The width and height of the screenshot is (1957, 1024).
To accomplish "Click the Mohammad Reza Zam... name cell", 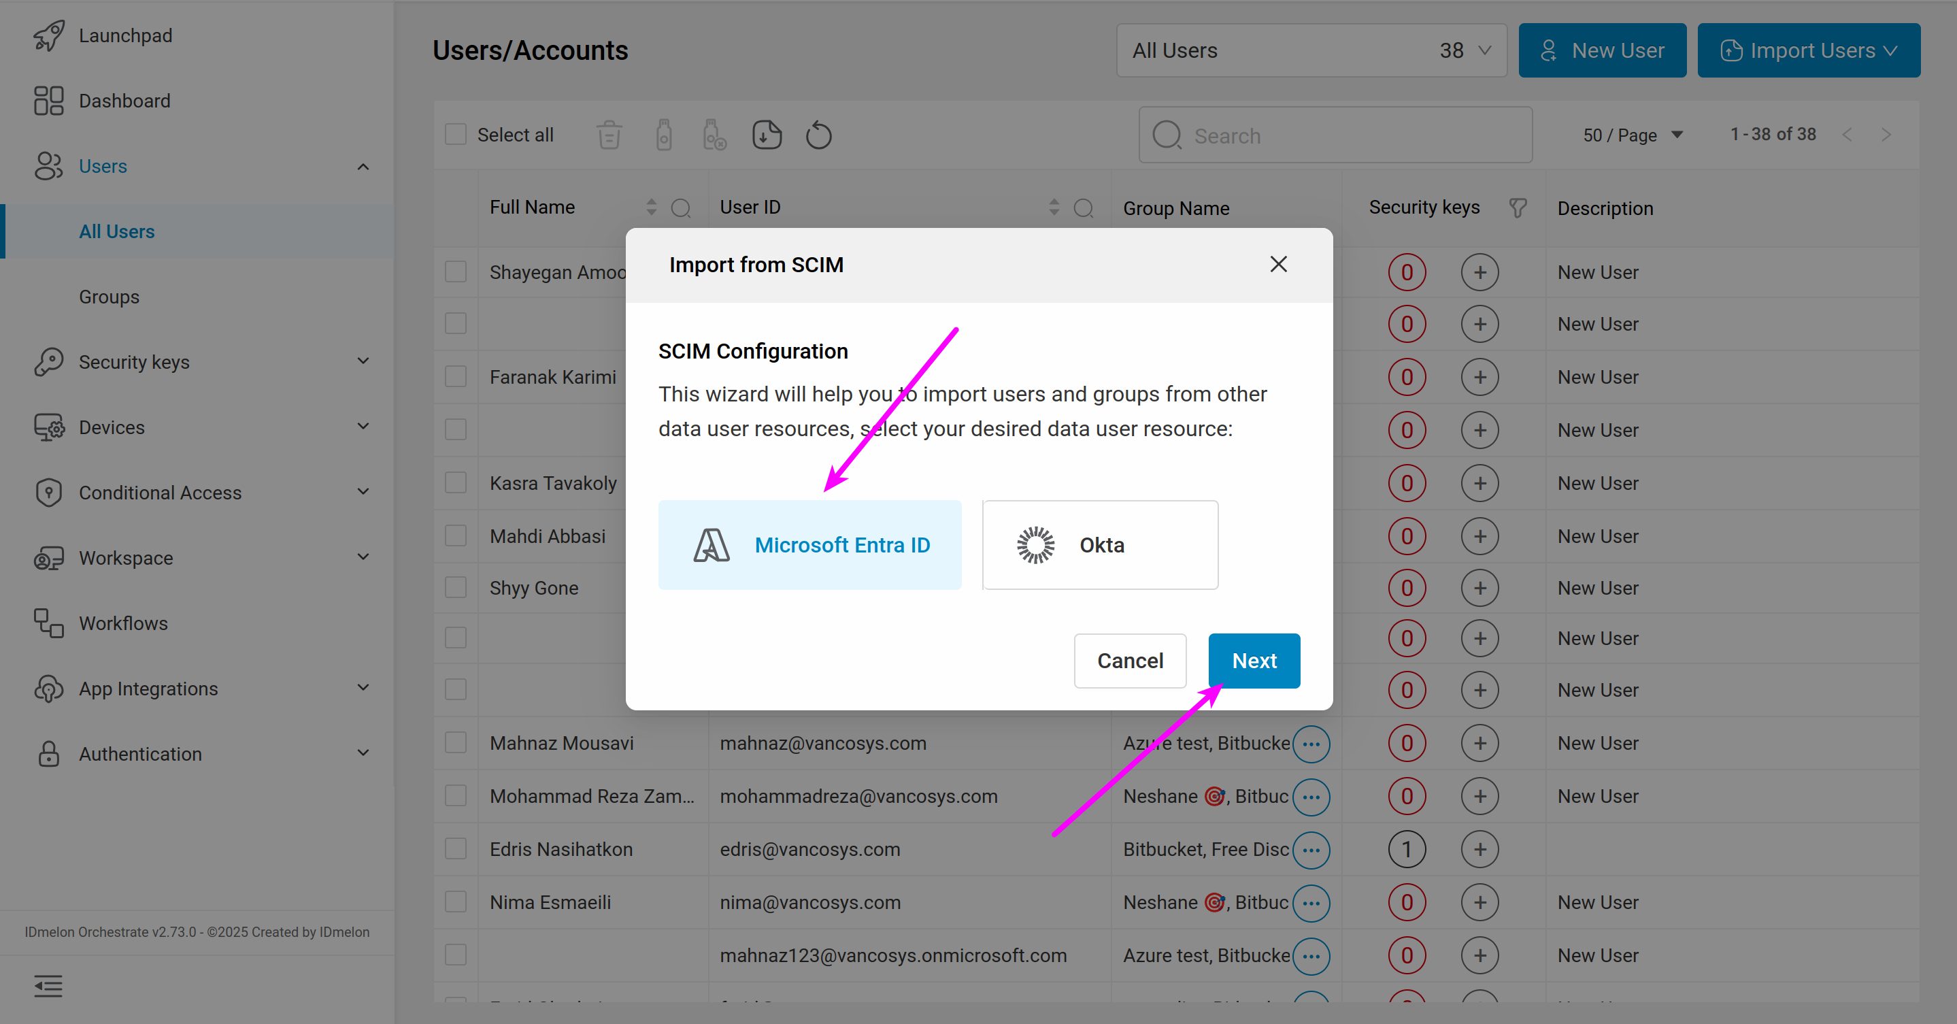I will (592, 796).
